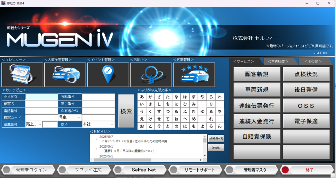
Task: Select kana や key
Action: point(202,97)
